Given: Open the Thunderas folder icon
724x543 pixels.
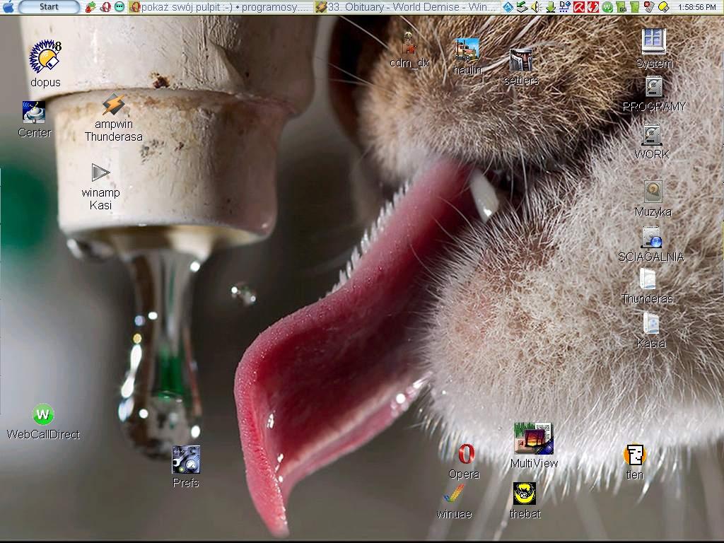Looking at the screenshot, I should click(x=648, y=286).
